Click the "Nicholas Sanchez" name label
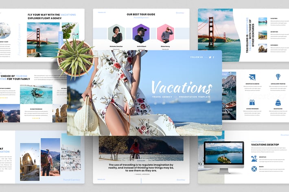 (116, 47)
